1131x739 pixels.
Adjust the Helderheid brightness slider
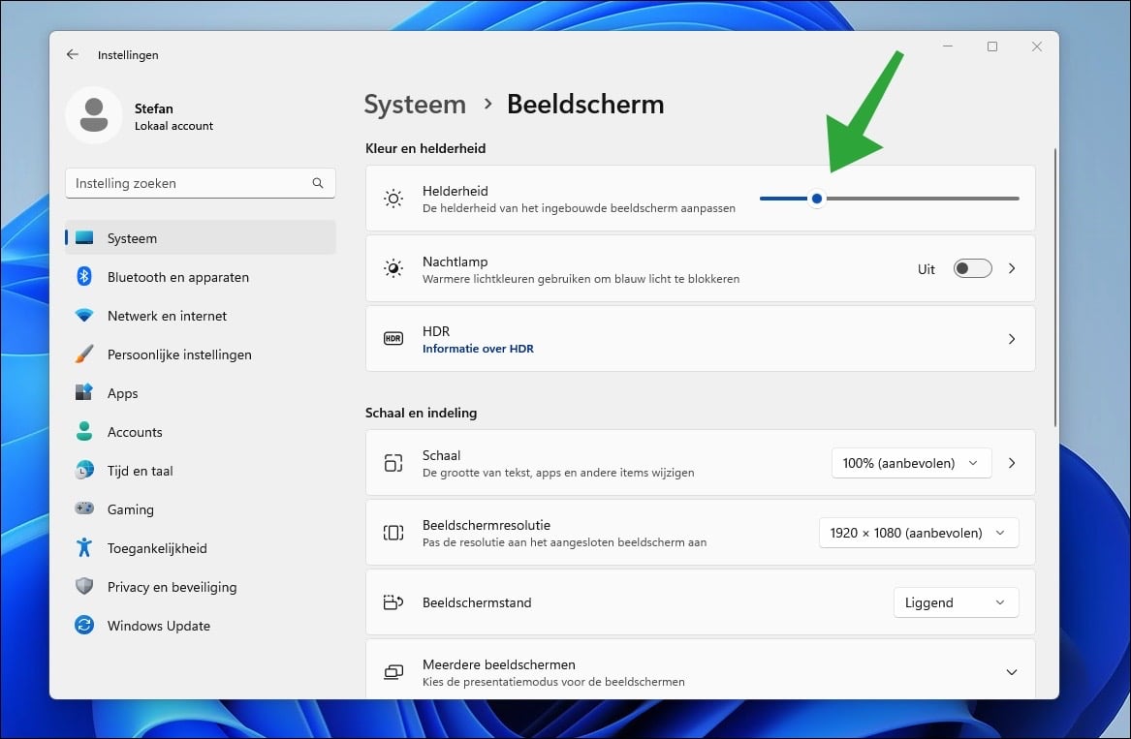coord(817,198)
